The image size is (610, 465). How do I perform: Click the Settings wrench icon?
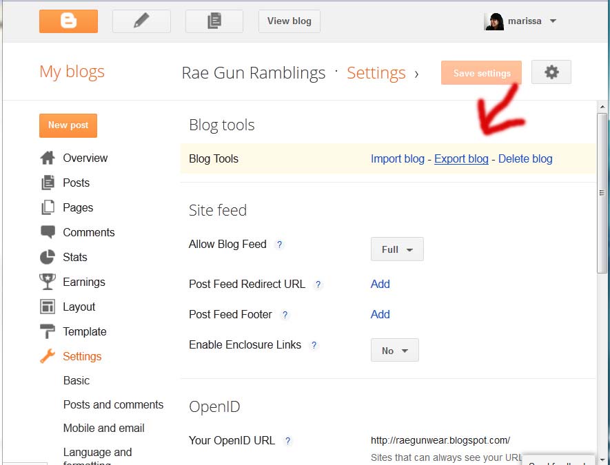(48, 356)
